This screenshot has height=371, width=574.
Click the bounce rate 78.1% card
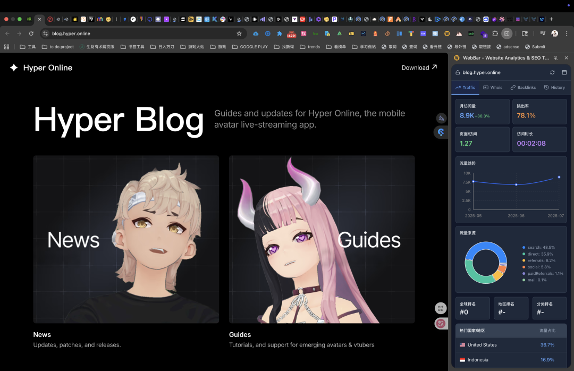[x=539, y=111]
